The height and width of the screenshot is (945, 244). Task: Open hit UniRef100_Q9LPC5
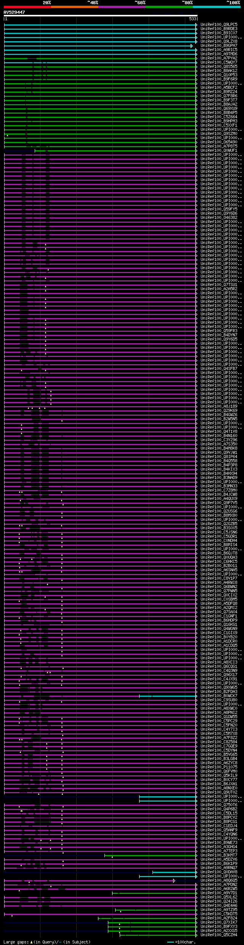pos(219,24)
